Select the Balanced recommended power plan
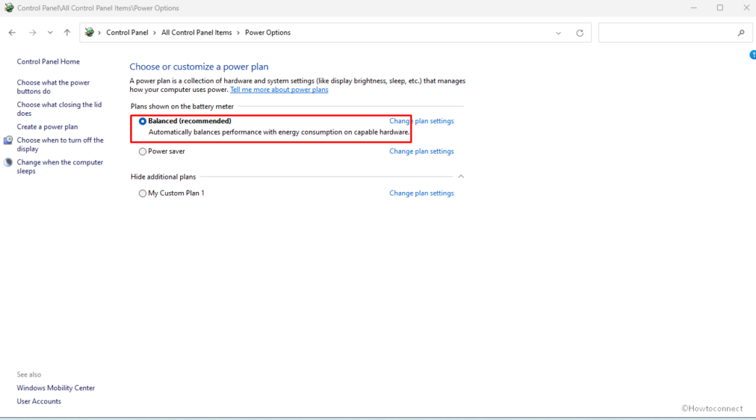Viewport: 756px width, 420px height. 142,120
